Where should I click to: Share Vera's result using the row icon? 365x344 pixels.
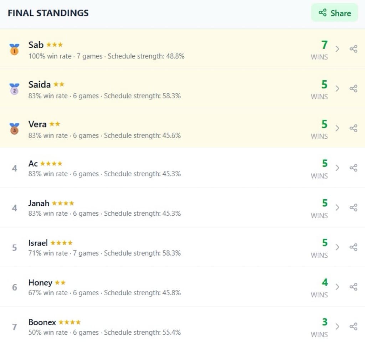tap(353, 128)
